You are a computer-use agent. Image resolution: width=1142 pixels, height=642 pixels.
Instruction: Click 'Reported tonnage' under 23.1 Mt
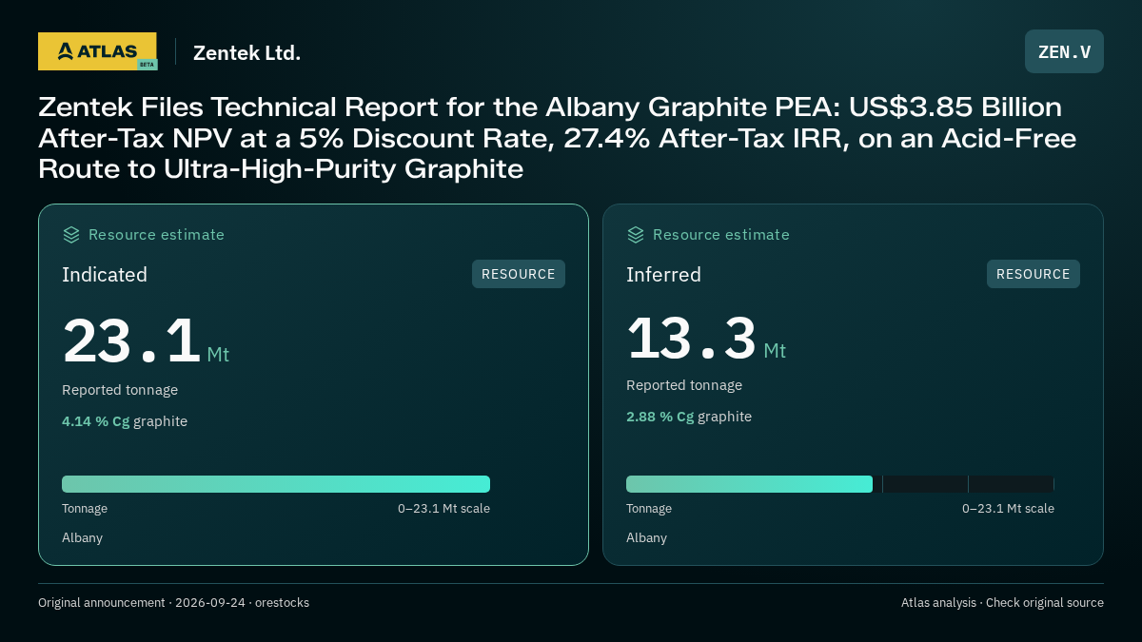pyautogui.click(x=120, y=390)
